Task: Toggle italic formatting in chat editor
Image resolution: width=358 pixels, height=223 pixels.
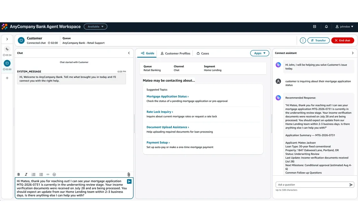Action: coord(26,175)
